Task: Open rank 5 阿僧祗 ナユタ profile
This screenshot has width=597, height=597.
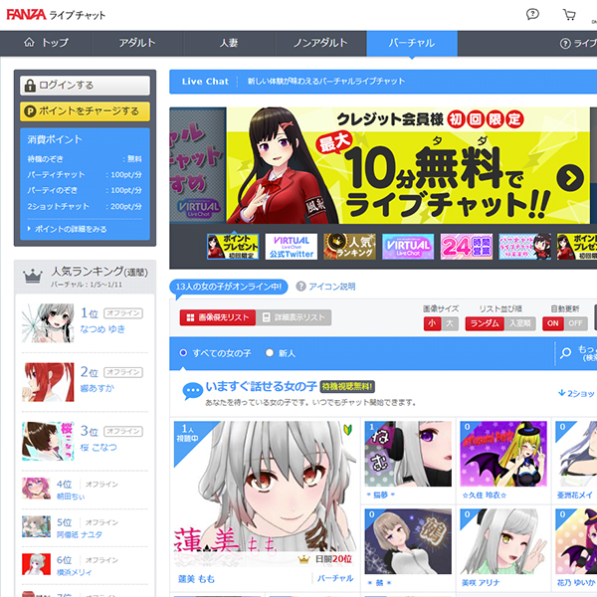Action: click(x=80, y=534)
